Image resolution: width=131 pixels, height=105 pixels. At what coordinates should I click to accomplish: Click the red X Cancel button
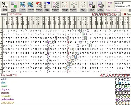[125, 14]
